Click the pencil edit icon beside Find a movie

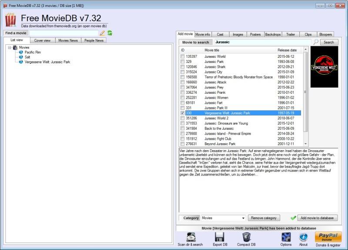(102, 33)
